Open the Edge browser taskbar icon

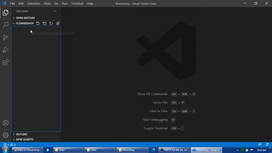click(x=153, y=150)
